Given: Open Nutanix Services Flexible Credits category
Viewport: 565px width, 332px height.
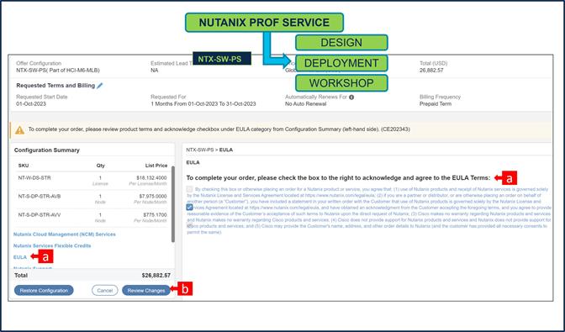Looking at the screenshot, I should coord(52,246).
